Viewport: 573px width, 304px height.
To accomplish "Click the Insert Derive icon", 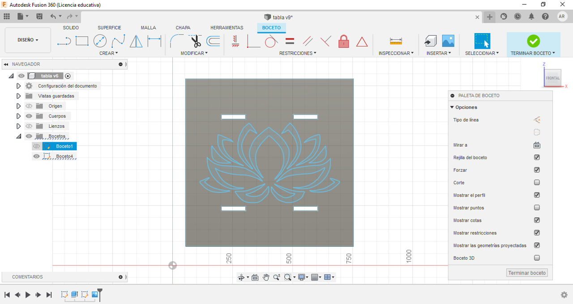I will 431,41.
